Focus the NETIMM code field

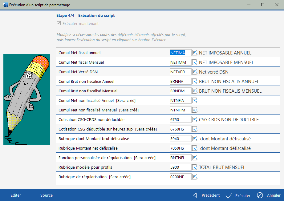pos(181,62)
